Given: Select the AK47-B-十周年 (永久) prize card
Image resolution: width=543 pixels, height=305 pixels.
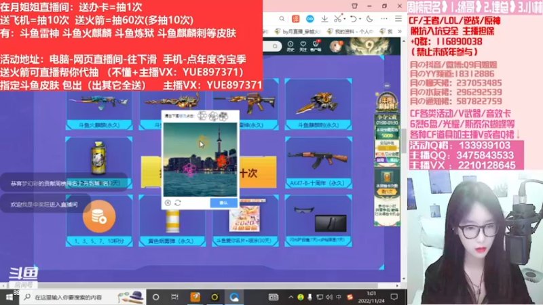Looking at the screenshot, I should 318,163.
